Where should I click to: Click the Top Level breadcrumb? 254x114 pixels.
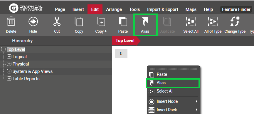[125, 41]
